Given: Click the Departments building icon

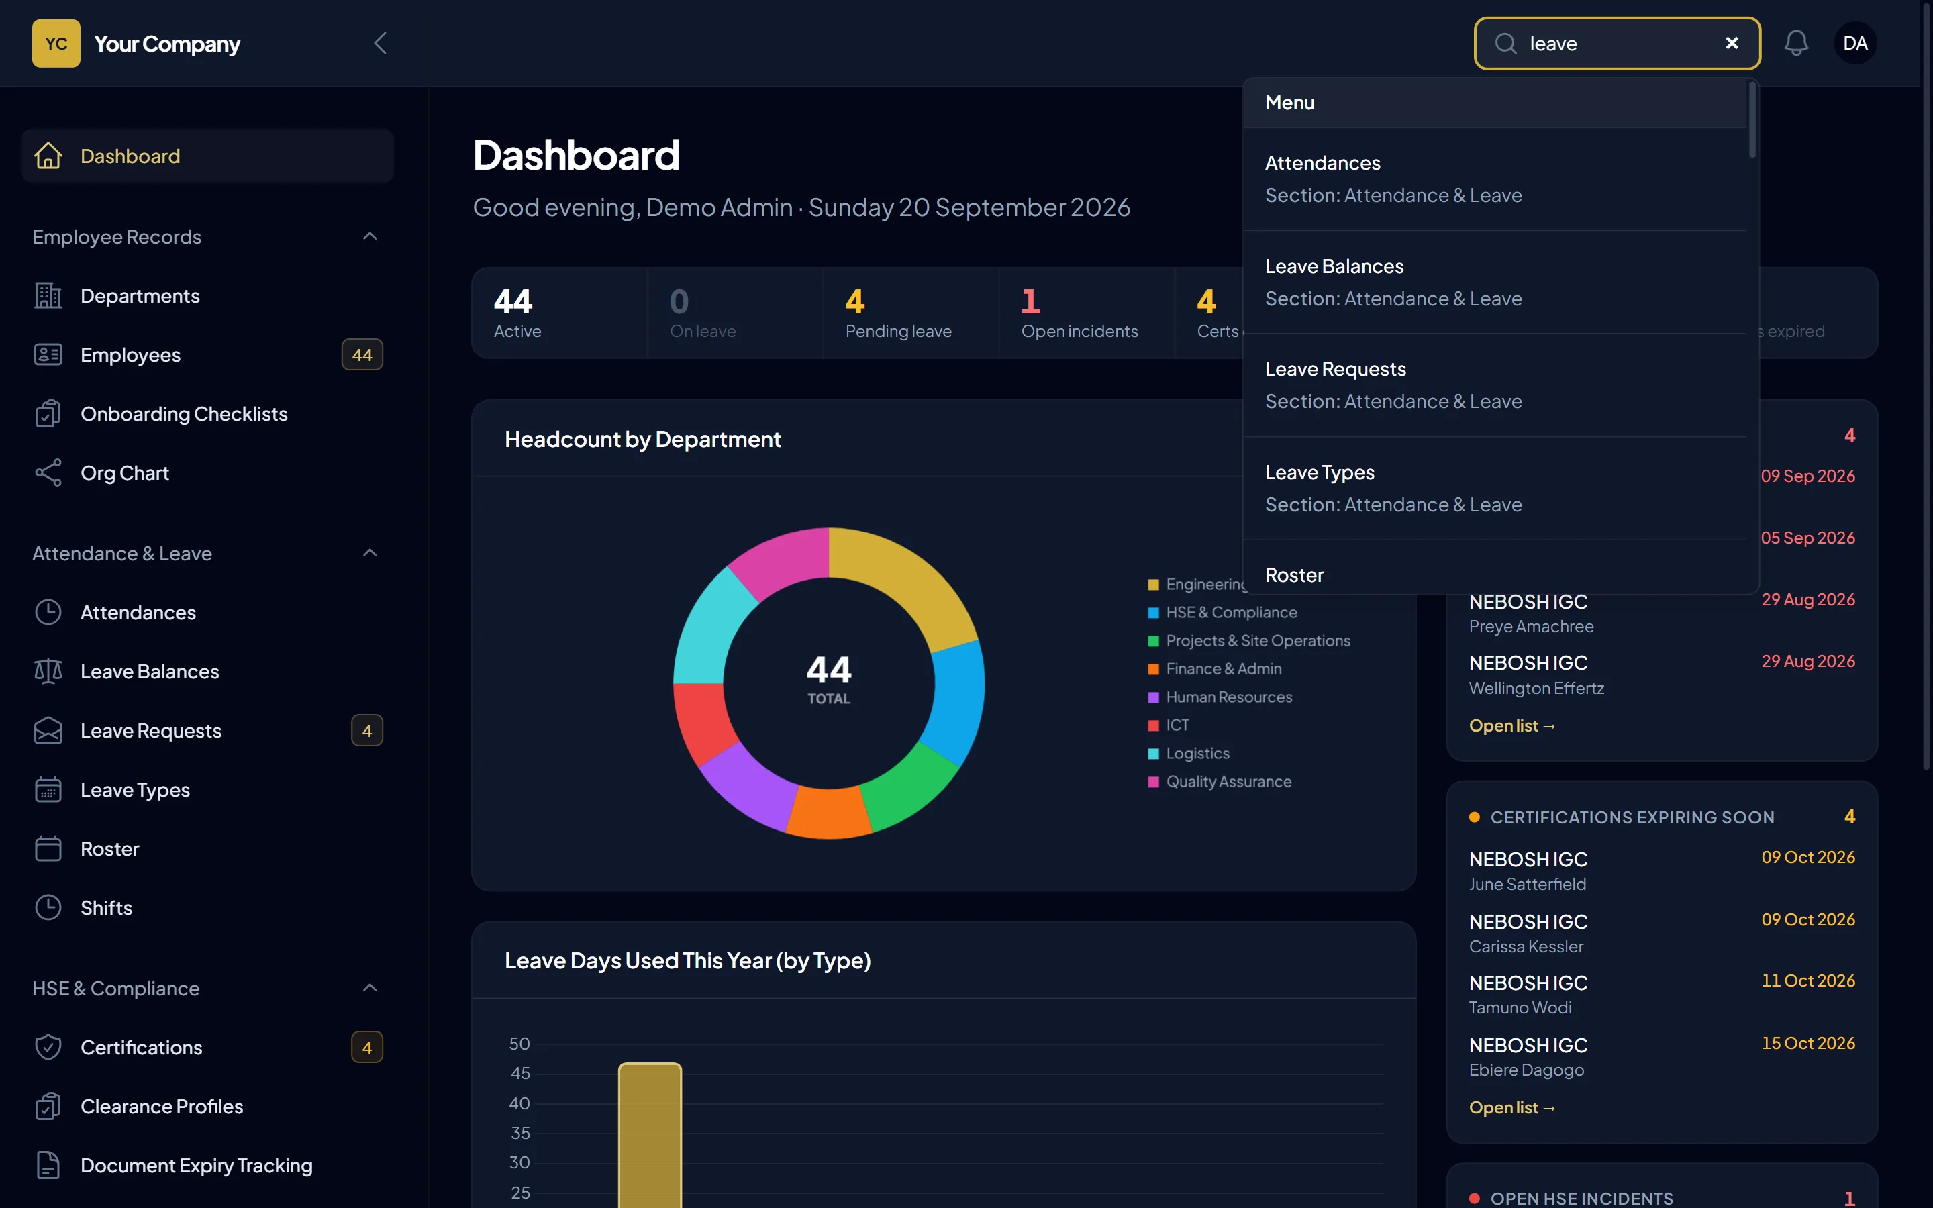Looking at the screenshot, I should (48, 295).
